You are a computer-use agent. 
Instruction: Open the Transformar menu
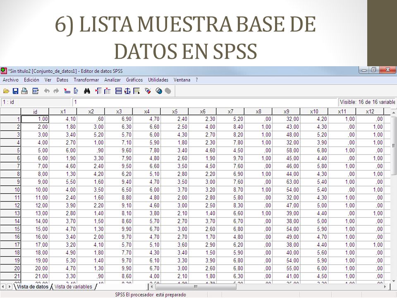86,80
